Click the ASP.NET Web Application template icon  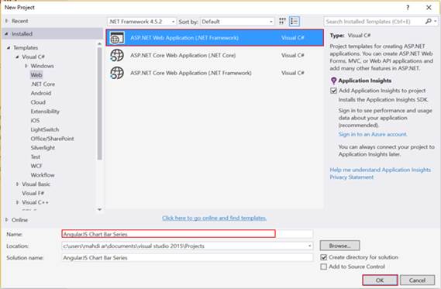click(x=117, y=38)
